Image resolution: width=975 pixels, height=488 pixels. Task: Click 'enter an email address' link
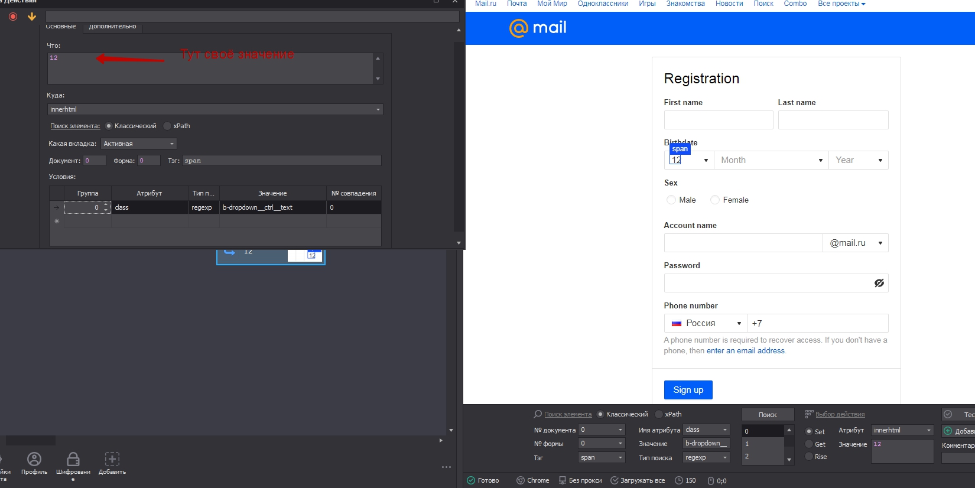point(746,350)
